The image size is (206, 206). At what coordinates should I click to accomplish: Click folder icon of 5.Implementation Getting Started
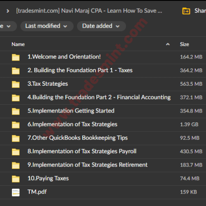(x=16, y=111)
